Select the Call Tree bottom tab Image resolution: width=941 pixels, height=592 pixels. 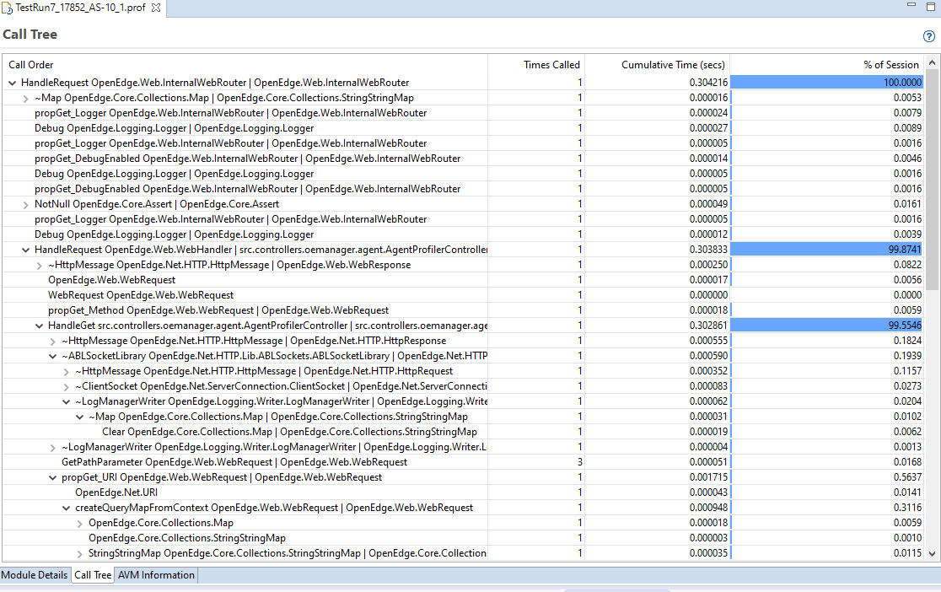(92, 575)
